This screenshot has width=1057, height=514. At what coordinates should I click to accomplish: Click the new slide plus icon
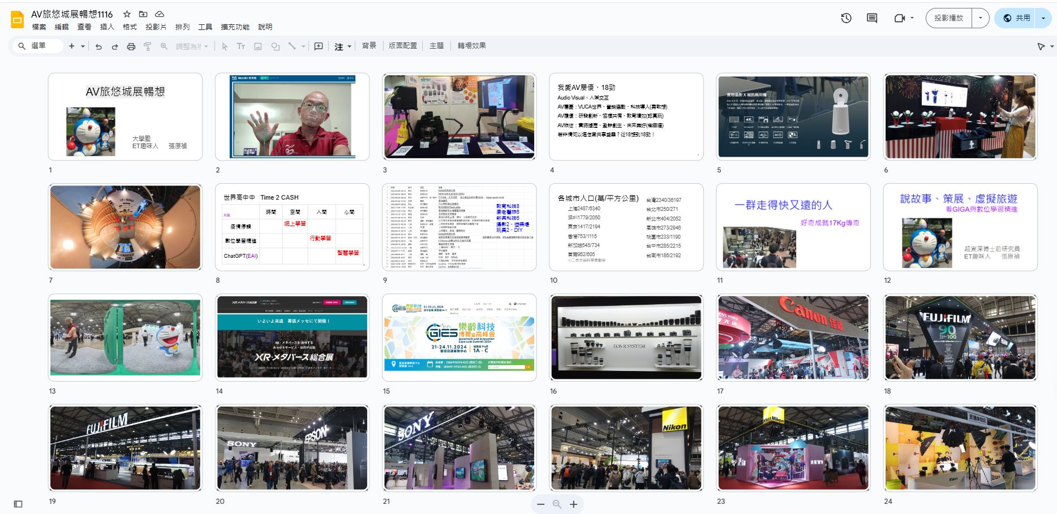tap(71, 46)
